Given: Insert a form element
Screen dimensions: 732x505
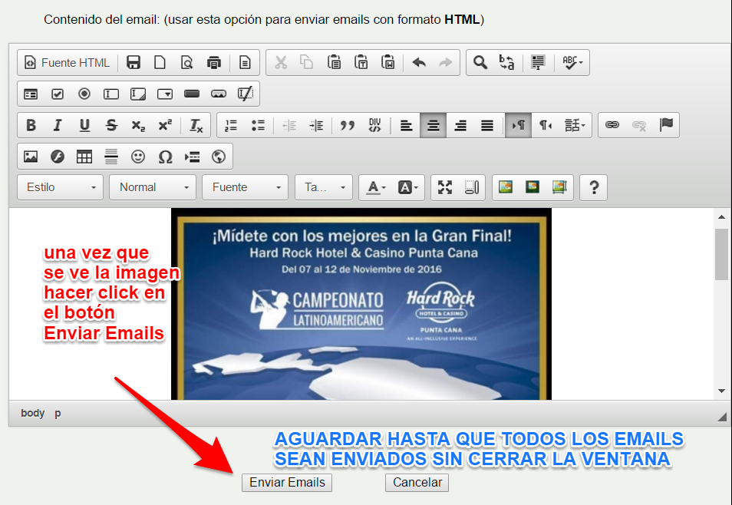Looking at the screenshot, I should click(31, 94).
